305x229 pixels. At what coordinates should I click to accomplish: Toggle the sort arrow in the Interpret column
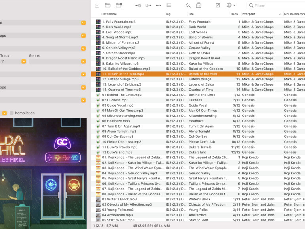tap(280, 14)
